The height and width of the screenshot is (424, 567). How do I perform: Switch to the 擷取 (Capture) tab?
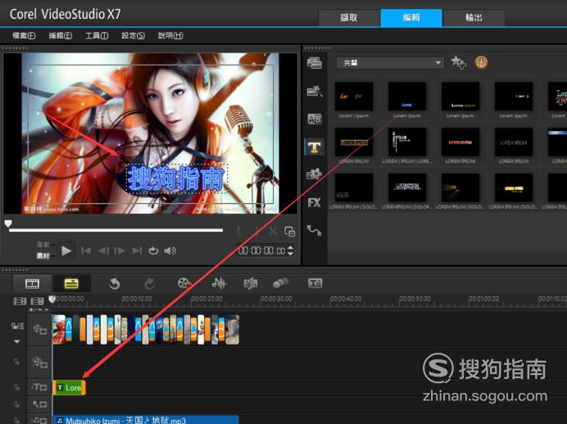(349, 17)
